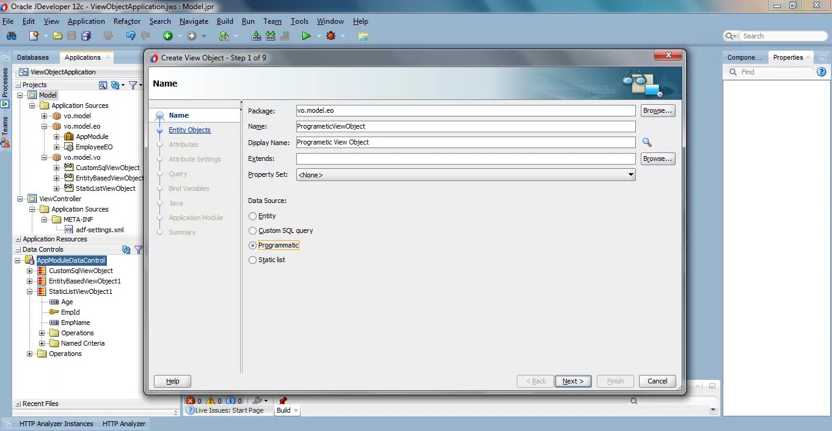Click Browse next to the Package field
Viewport: 832px width, 431px height.
tap(658, 110)
